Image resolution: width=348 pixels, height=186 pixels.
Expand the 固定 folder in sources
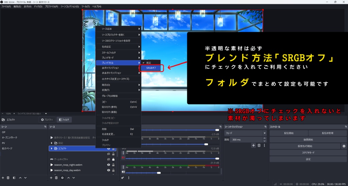[x=52, y=143]
